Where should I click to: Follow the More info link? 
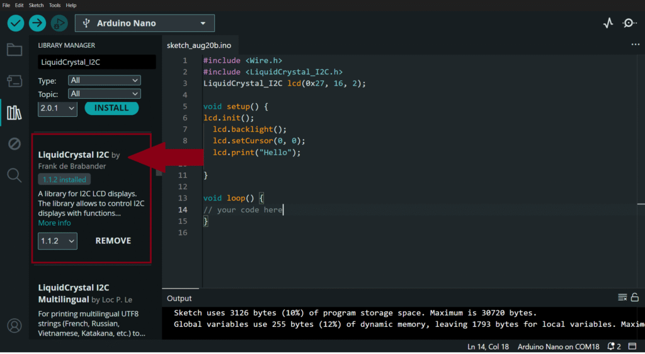tap(54, 223)
